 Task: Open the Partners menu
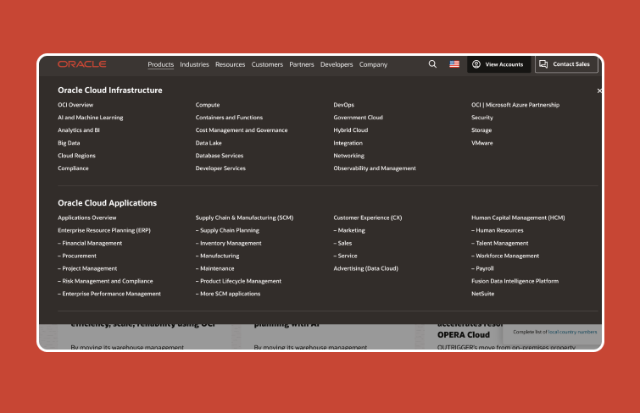(302, 64)
